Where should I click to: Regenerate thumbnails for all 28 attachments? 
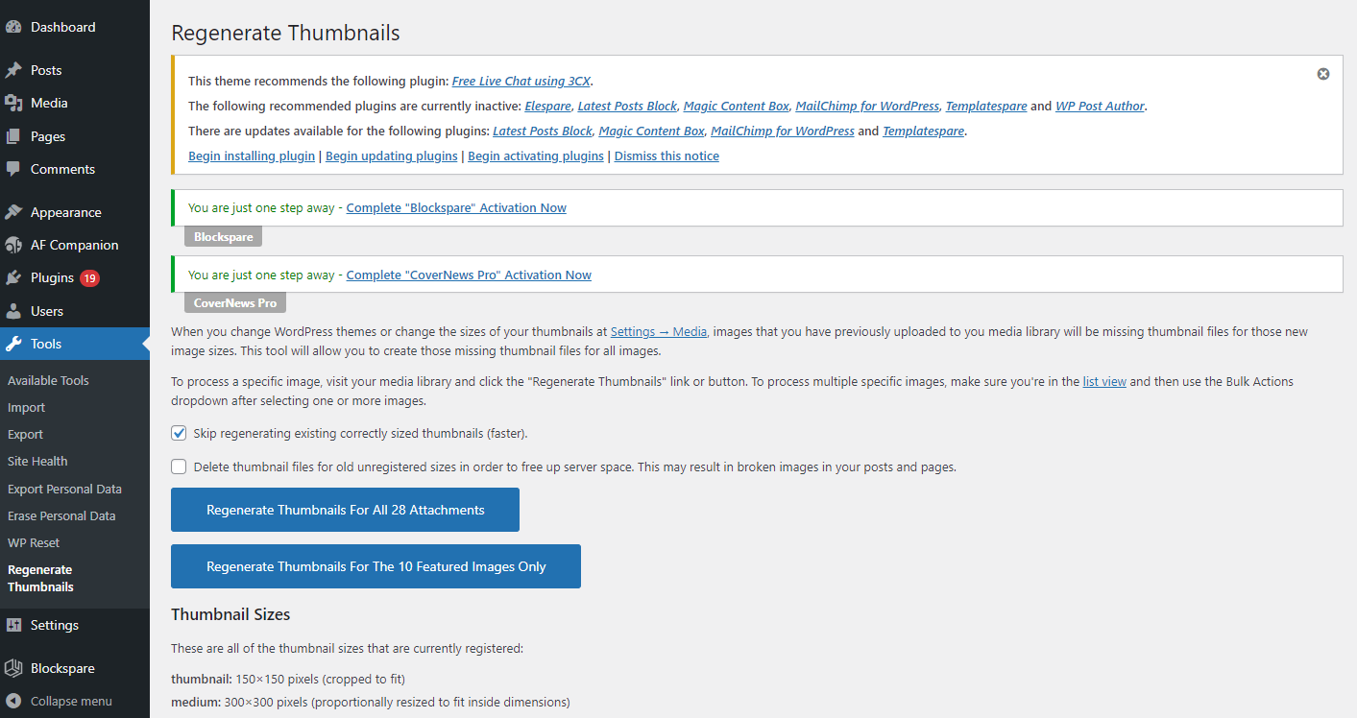click(345, 510)
